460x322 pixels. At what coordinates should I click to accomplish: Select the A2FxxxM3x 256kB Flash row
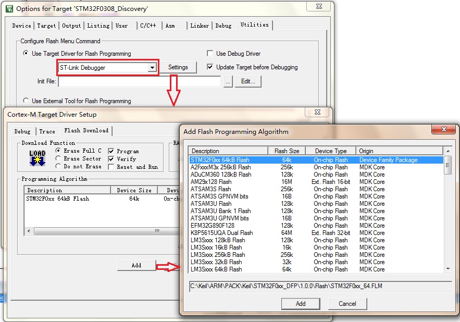click(316, 167)
